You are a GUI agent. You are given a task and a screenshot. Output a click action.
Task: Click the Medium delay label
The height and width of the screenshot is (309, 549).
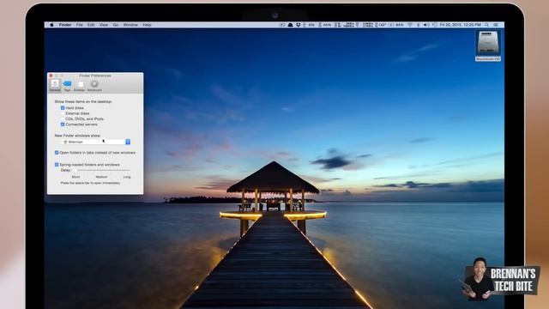101,177
